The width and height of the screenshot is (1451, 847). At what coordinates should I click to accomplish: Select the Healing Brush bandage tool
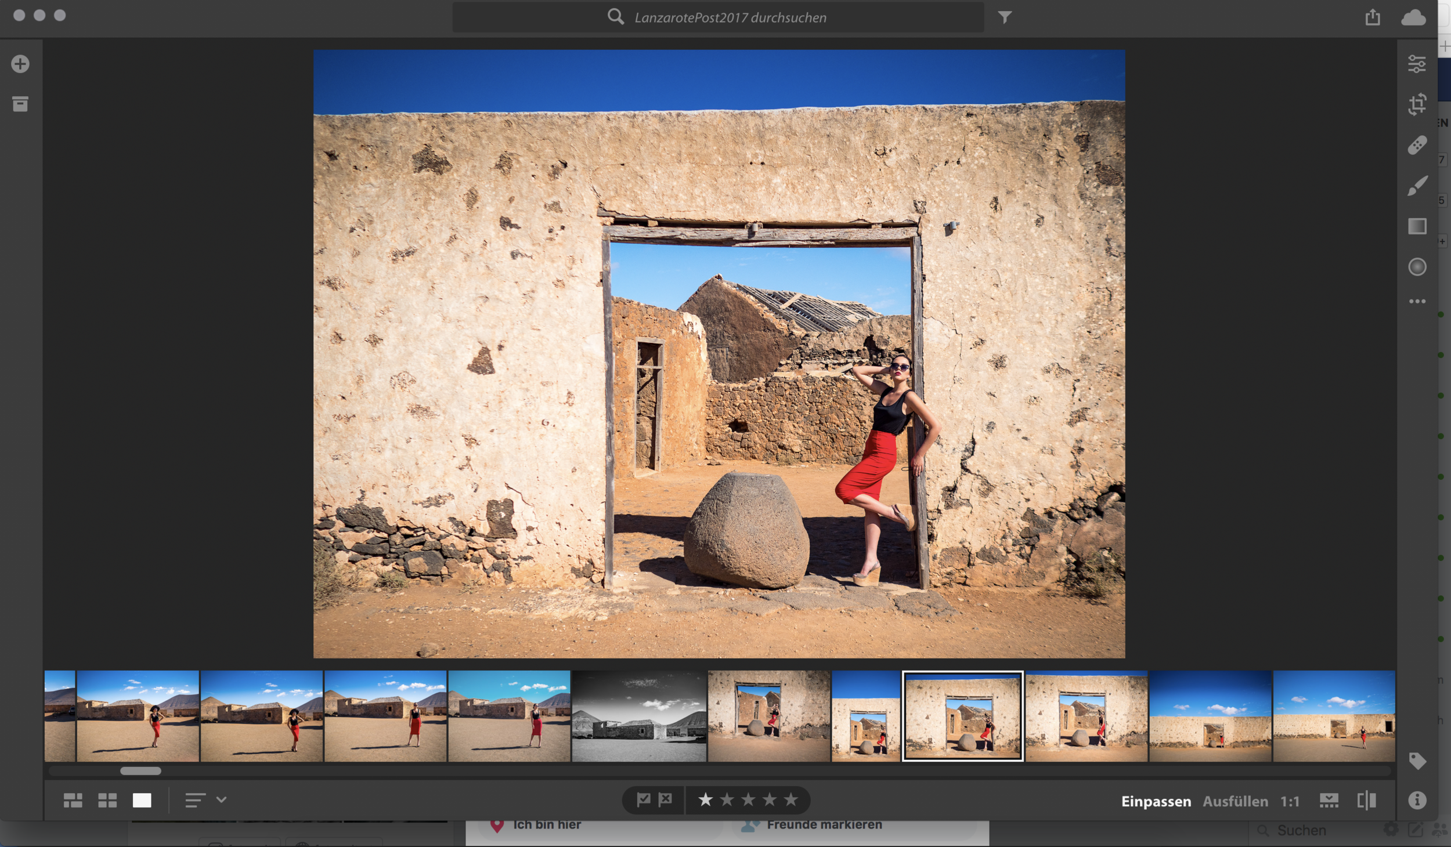pyautogui.click(x=1417, y=145)
